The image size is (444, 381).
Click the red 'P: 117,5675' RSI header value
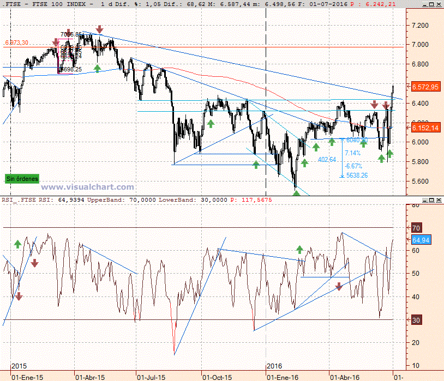coord(251,200)
